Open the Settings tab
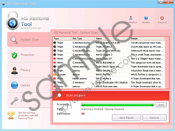The height and width of the screenshot is (131, 175). [x=29, y=101]
